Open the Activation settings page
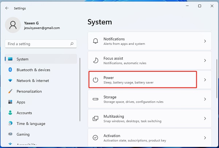 tap(150, 138)
